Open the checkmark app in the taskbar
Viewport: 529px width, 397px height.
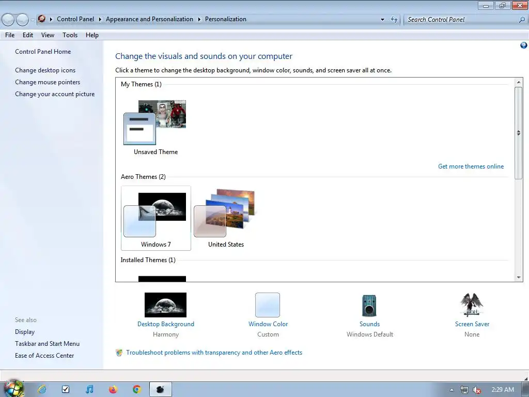click(x=66, y=389)
